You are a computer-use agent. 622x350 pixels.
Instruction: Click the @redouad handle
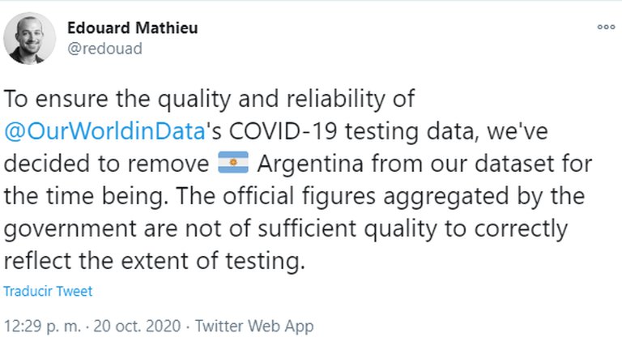point(104,49)
